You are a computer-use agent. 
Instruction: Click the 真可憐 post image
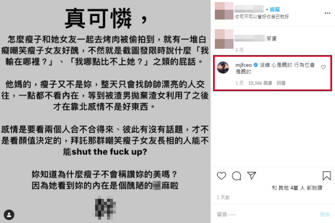(105, 111)
